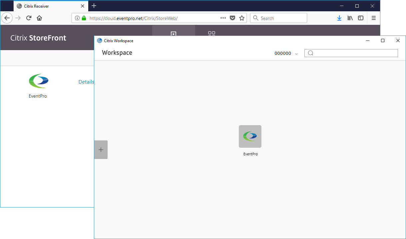Expand the 000000 account dropdown
Screen dimensions: 406x239
pyautogui.click(x=286, y=53)
